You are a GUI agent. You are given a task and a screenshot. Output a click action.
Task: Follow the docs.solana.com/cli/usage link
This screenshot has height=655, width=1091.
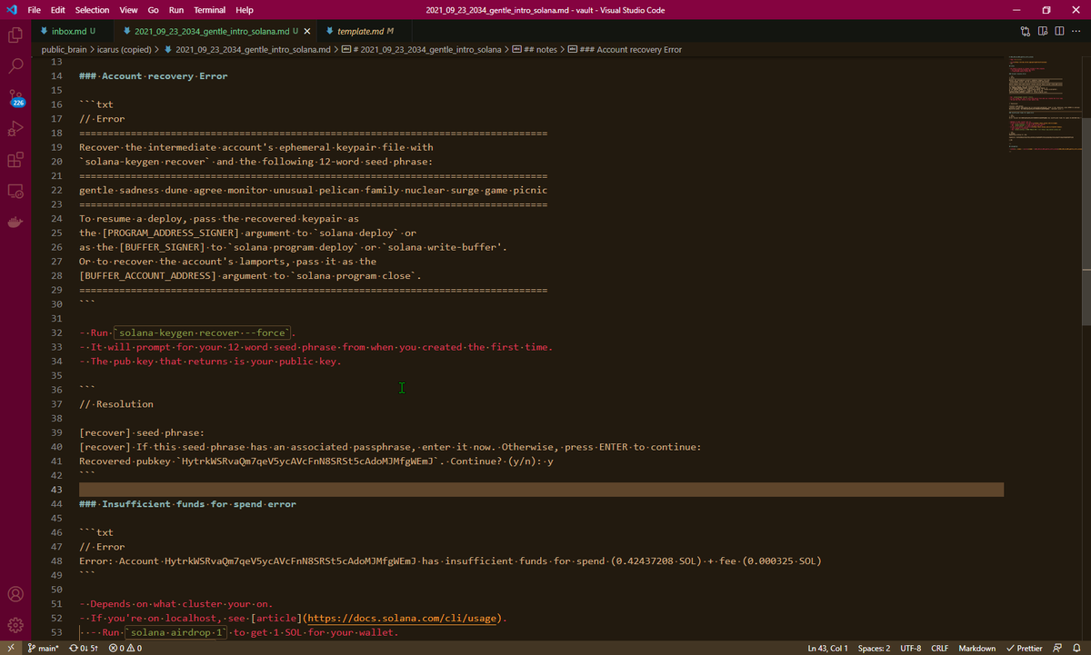[x=404, y=618]
